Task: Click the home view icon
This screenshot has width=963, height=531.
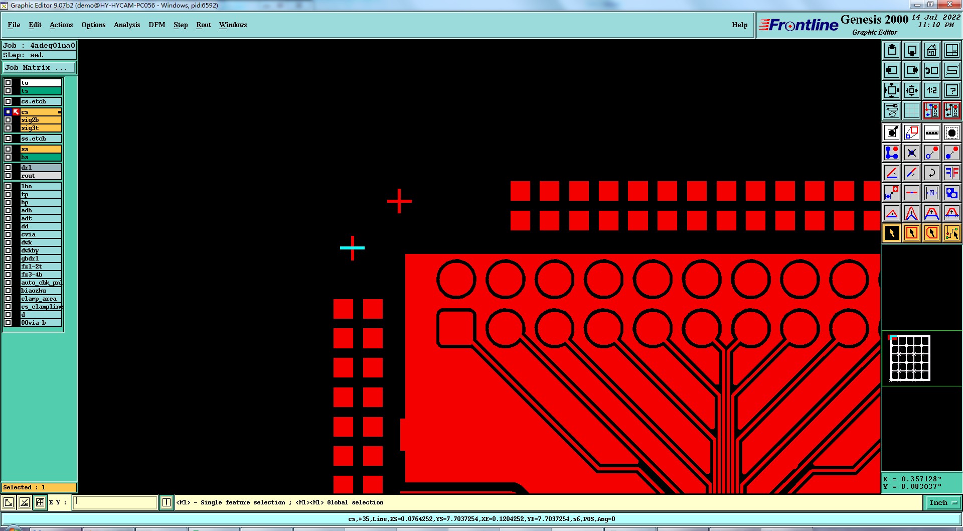Action: [932, 50]
